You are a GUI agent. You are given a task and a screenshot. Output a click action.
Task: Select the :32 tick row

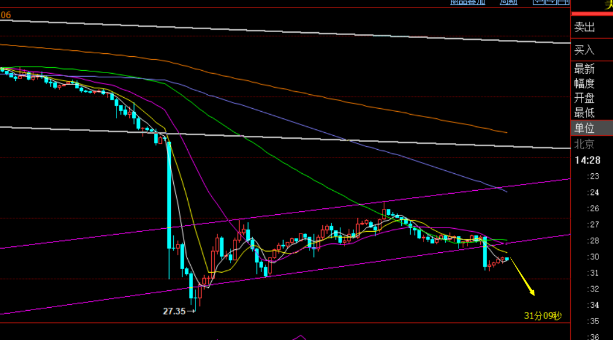click(593, 289)
